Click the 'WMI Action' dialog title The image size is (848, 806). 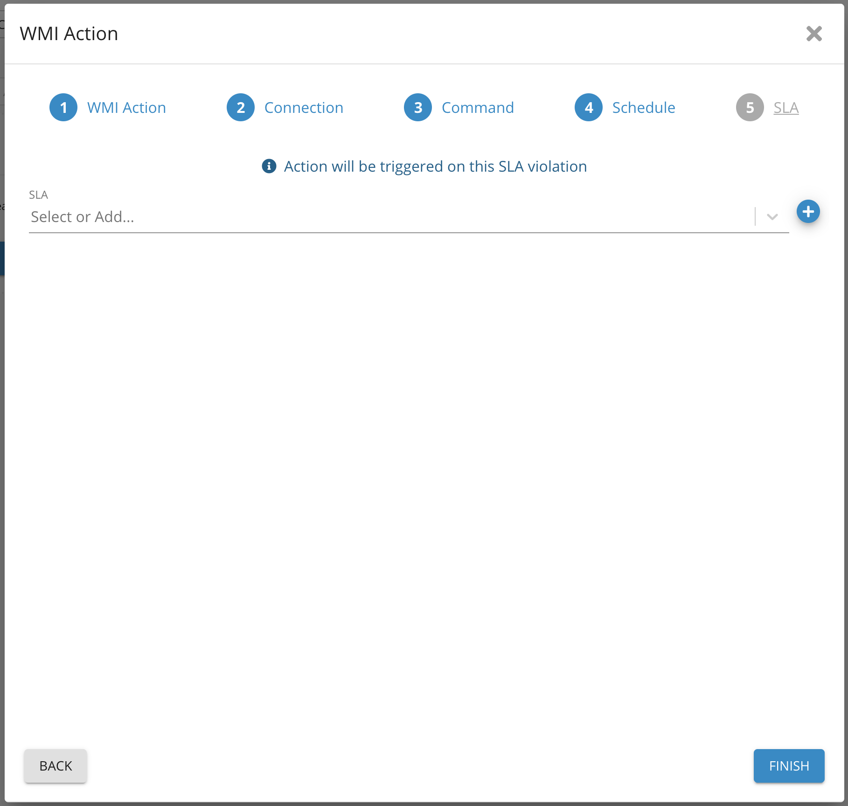(x=69, y=34)
